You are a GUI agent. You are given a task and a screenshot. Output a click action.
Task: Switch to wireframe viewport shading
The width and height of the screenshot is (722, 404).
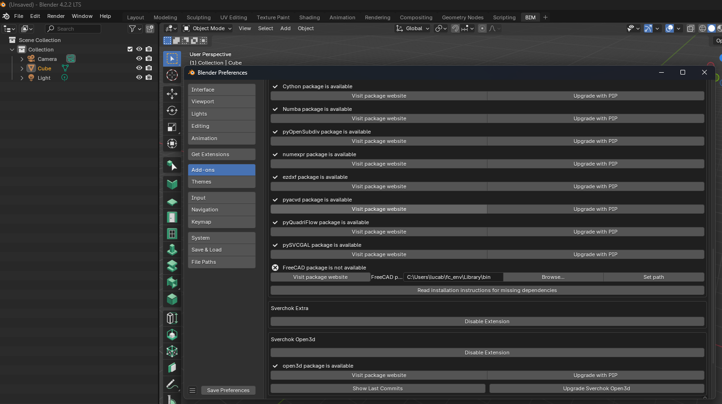(x=703, y=28)
